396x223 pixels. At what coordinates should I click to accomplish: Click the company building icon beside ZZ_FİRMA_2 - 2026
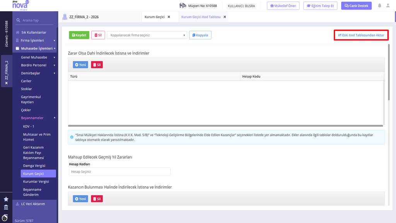click(x=65, y=17)
